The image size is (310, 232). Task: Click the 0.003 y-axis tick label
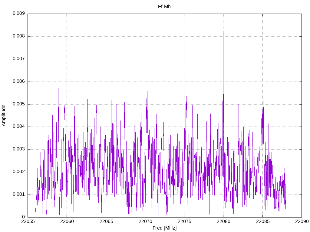(18, 149)
